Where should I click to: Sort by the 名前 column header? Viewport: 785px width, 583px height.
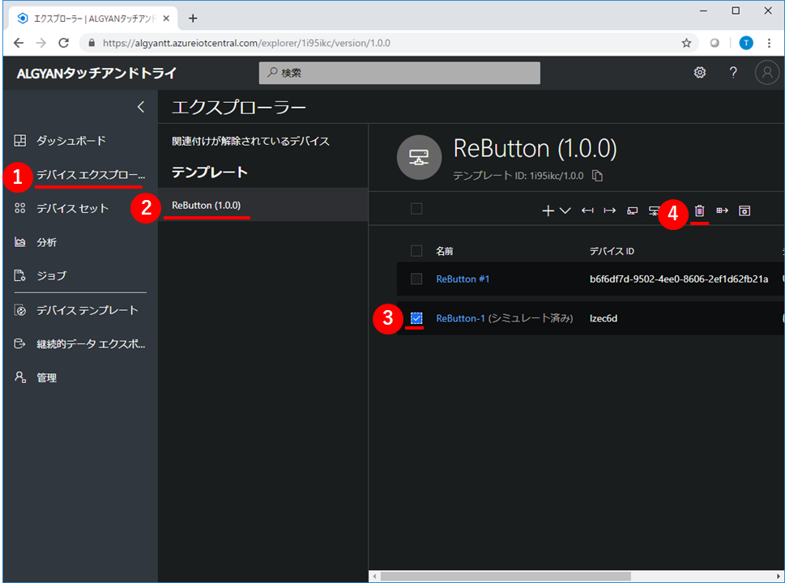444,251
